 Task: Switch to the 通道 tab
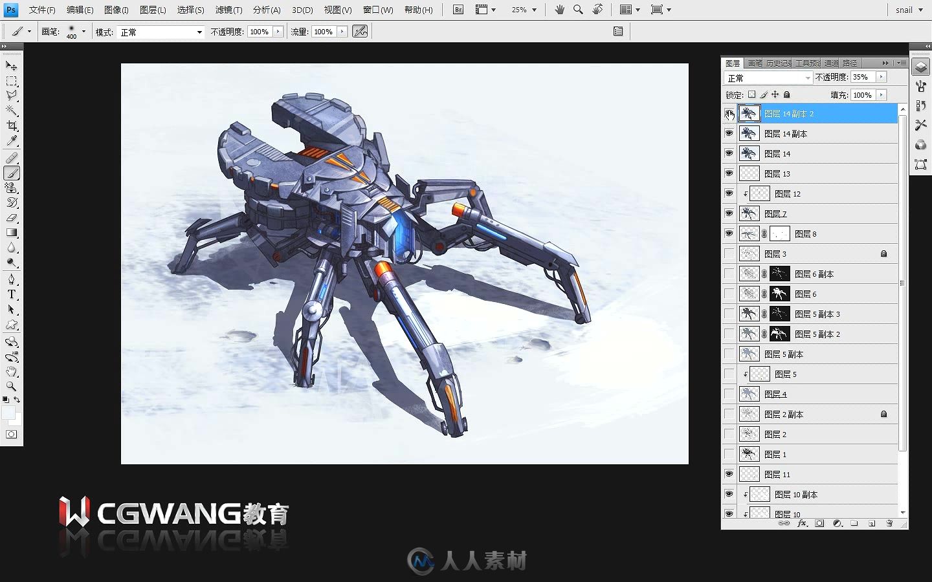(832, 63)
